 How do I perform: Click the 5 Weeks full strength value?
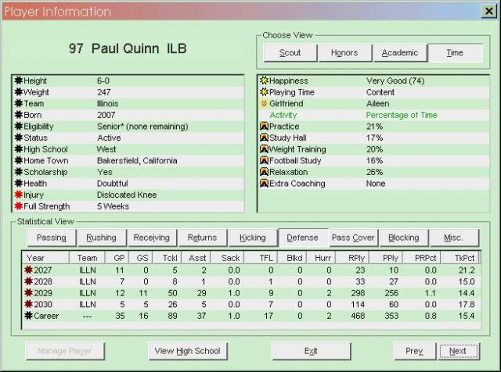tap(113, 206)
